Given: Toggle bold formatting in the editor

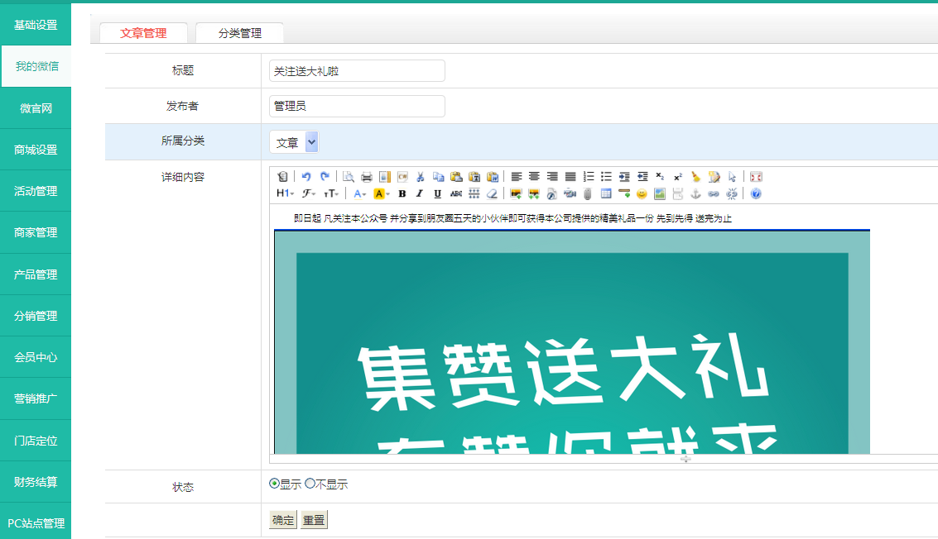Looking at the screenshot, I should click(402, 193).
